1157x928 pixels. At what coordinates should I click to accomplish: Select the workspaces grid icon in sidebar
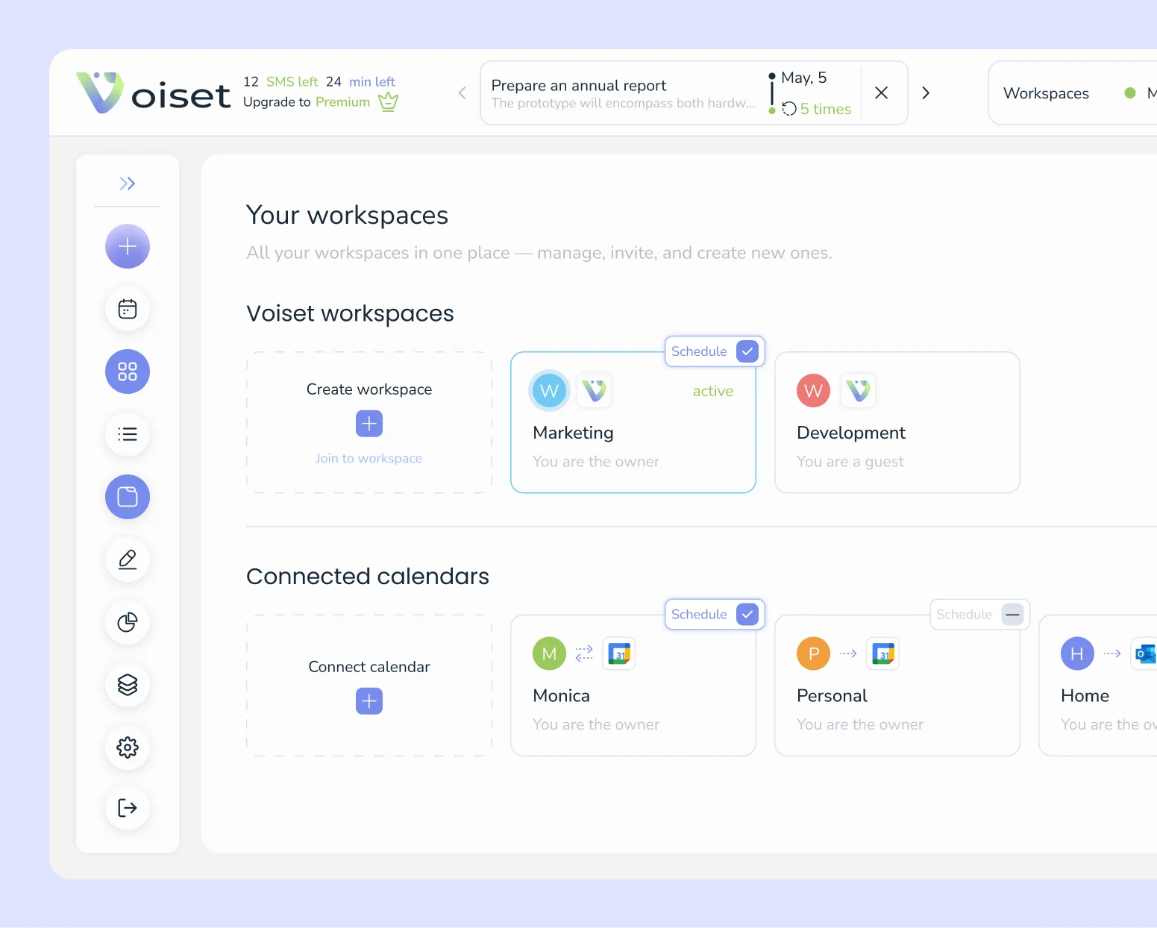(128, 371)
